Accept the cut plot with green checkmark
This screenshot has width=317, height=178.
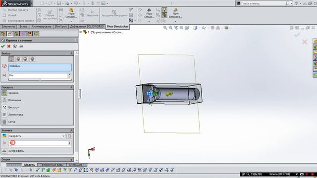[3, 46]
